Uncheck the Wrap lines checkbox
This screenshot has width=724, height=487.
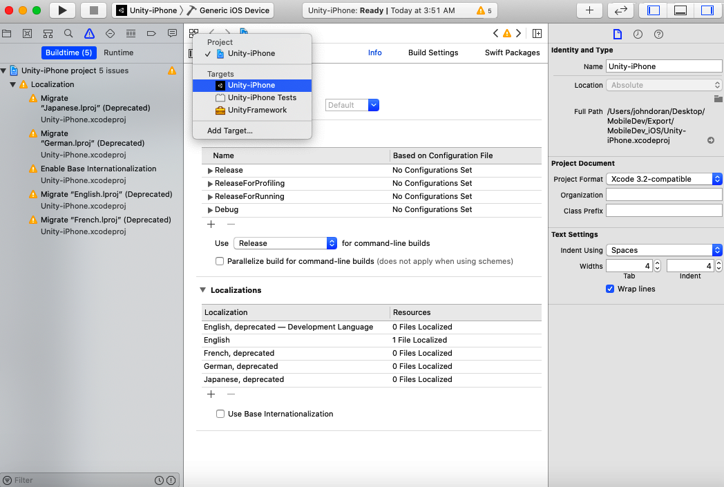pyautogui.click(x=610, y=289)
